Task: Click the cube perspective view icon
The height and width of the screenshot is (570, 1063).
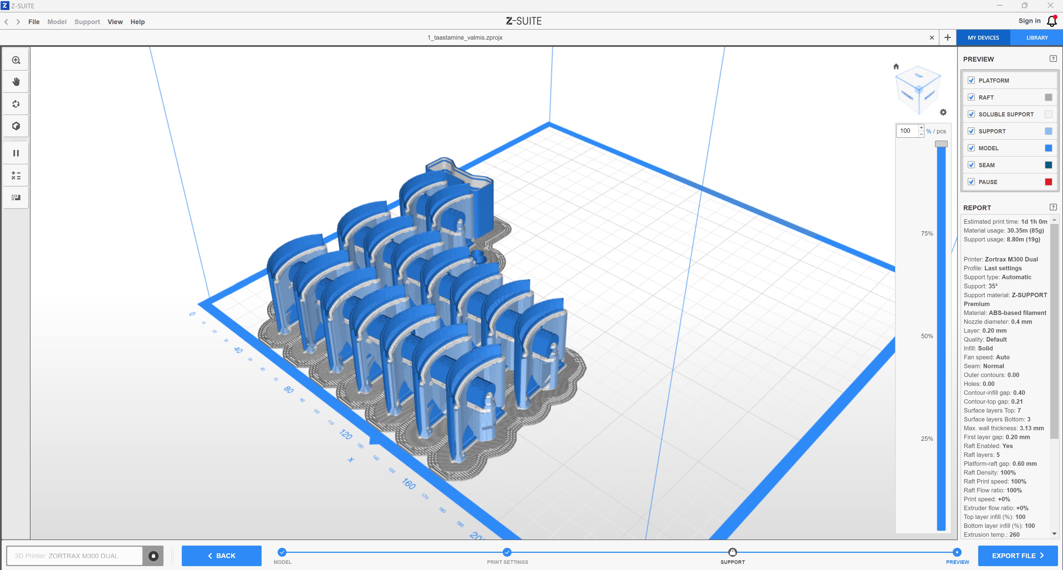Action: [16, 126]
